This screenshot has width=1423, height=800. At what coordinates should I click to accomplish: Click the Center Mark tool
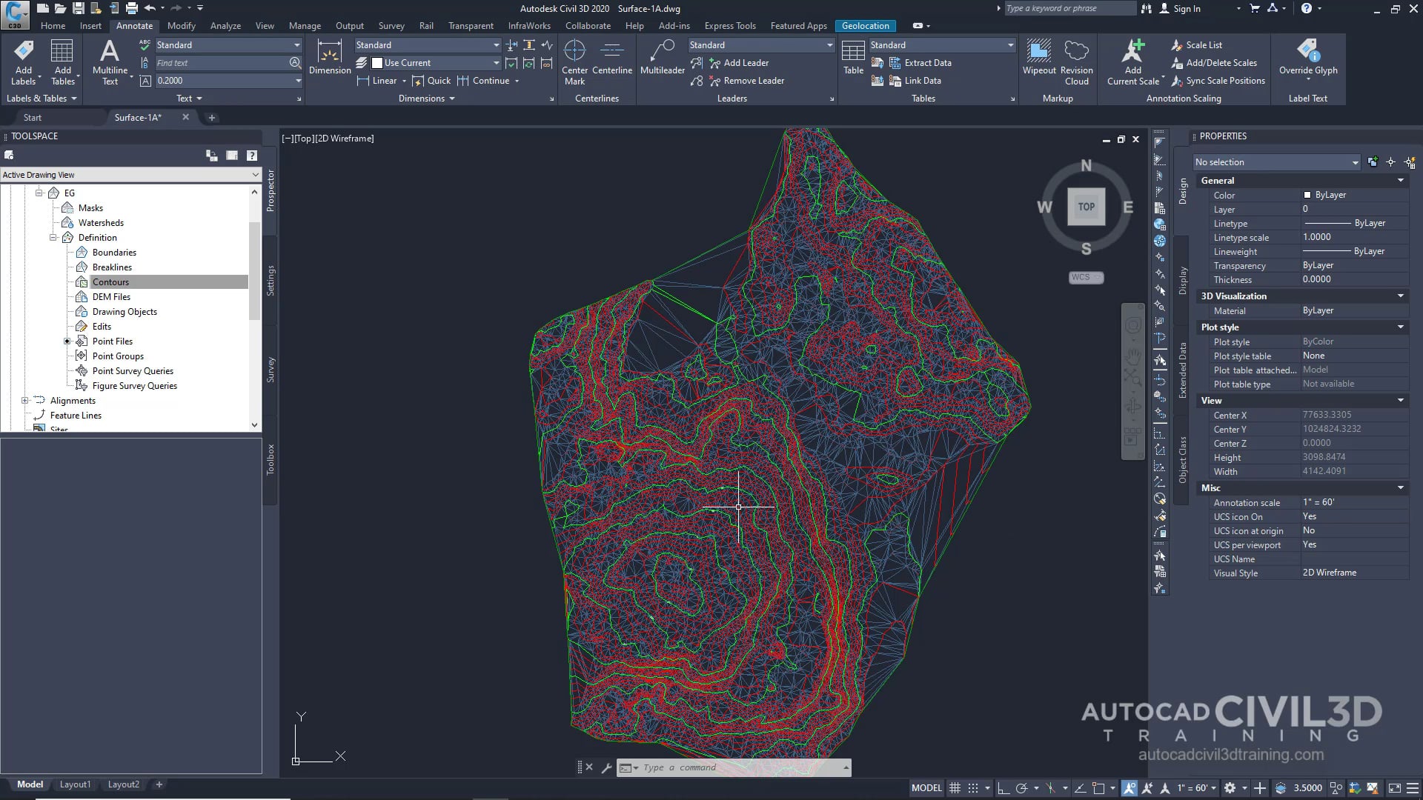(574, 59)
